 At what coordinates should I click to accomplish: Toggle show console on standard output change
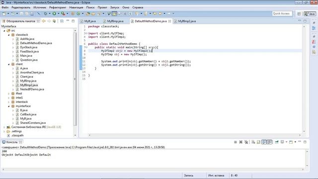tap(264, 142)
